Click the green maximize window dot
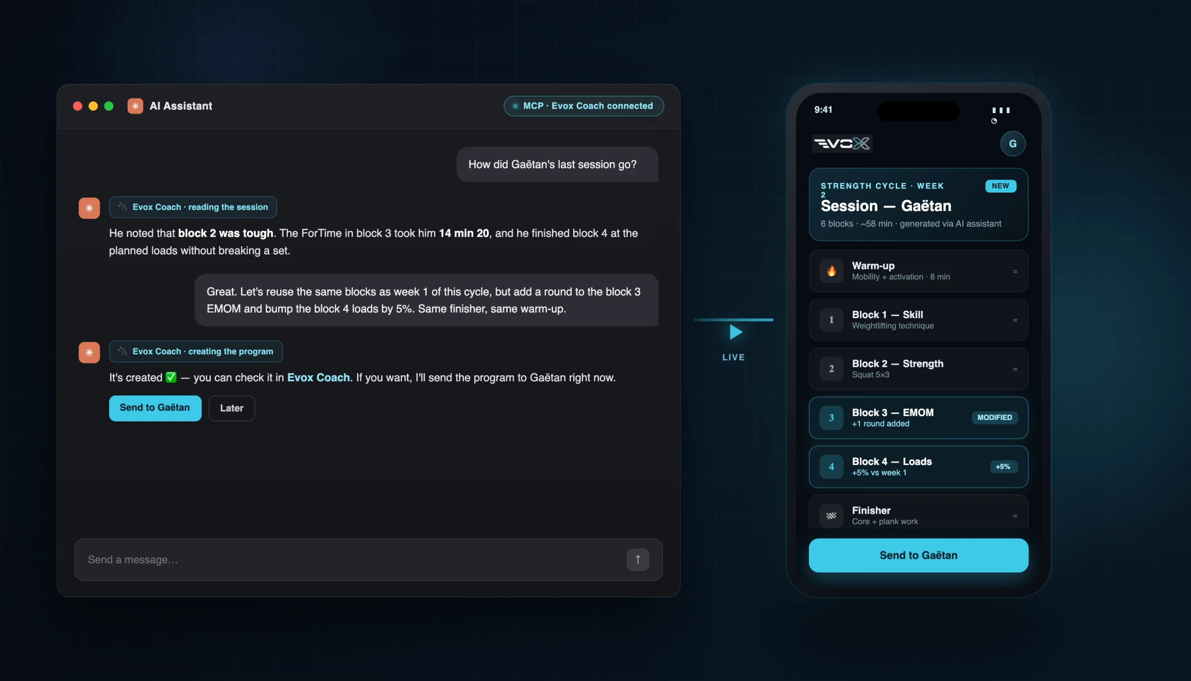This screenshot has height=681, width=1191. (109, 106)
